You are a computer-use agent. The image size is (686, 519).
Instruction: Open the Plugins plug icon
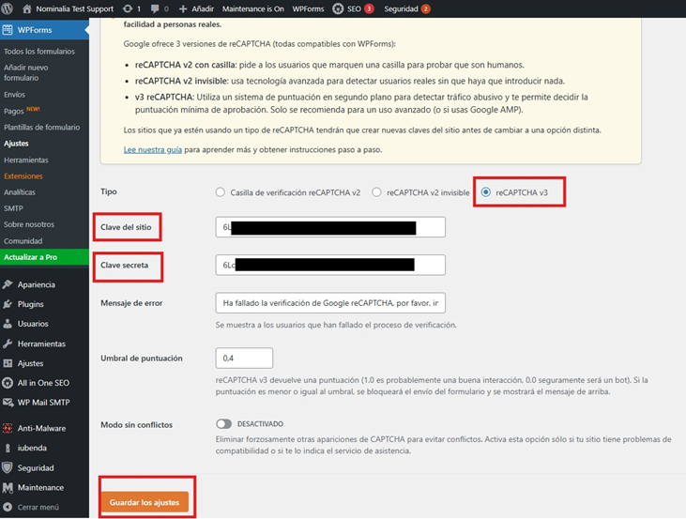click(x=8, y=304)
